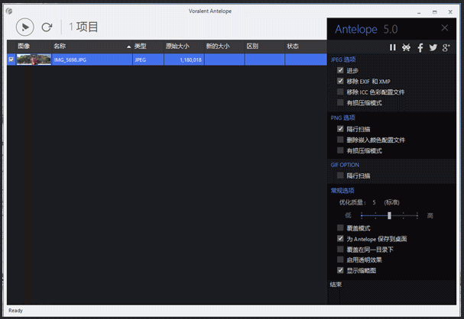Enable GIF 隔行扫描 checkbox
The height and width of the screenshot is (319, 464).
coord(340,176)
